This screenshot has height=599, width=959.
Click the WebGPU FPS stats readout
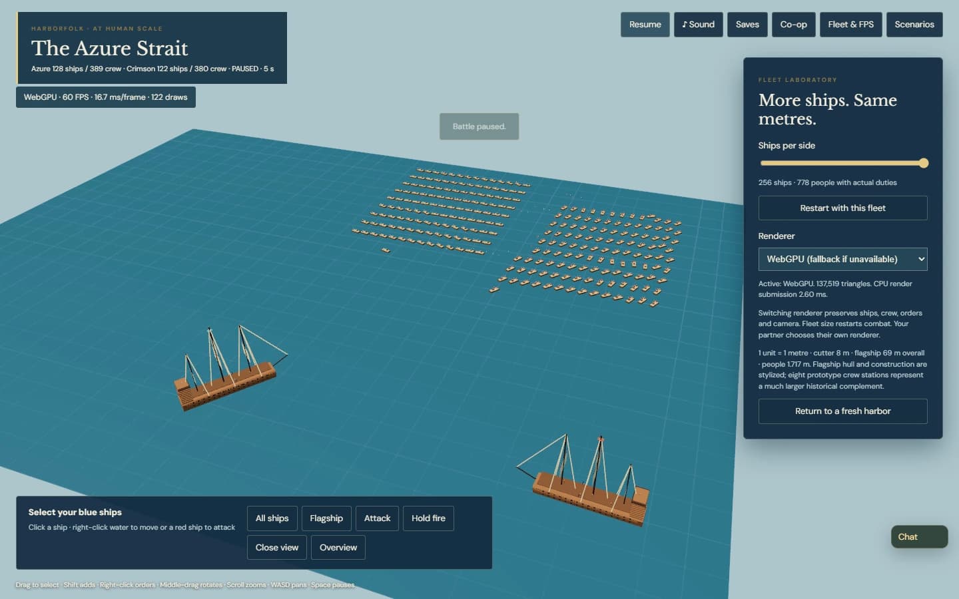tap(106, 97)
